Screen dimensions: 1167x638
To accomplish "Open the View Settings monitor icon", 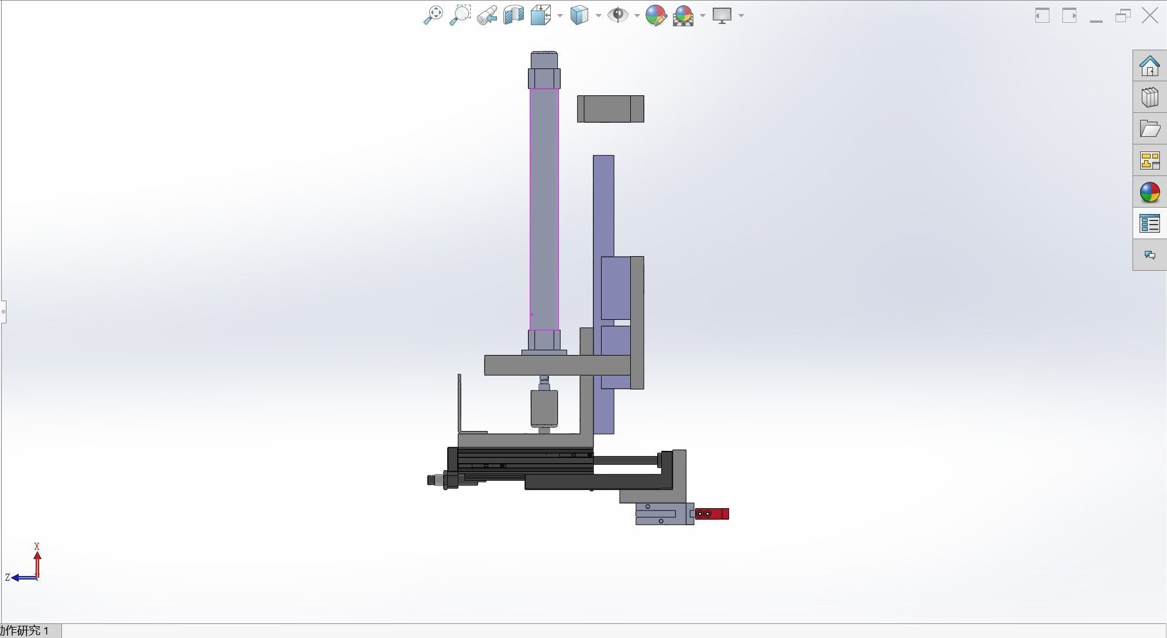I will [x=722, y=15].
